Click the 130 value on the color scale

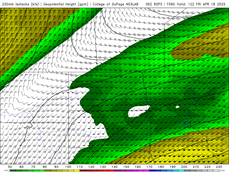pyautogui.click(x=103, y=167)
